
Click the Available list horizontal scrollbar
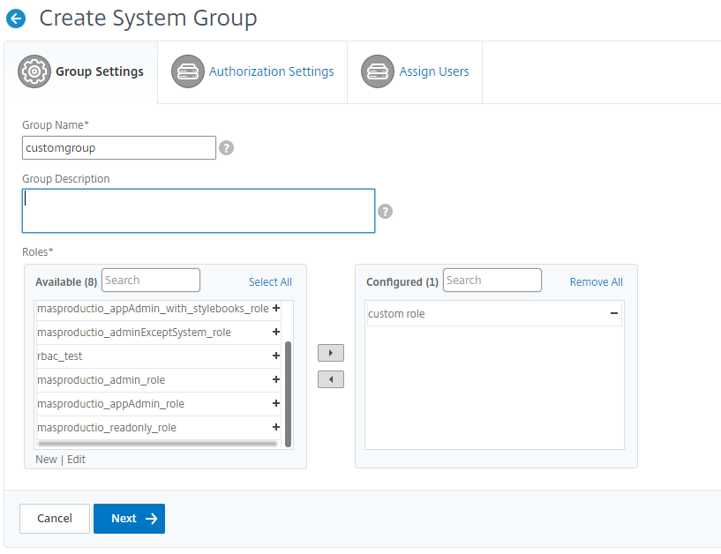tap(157, 444)
